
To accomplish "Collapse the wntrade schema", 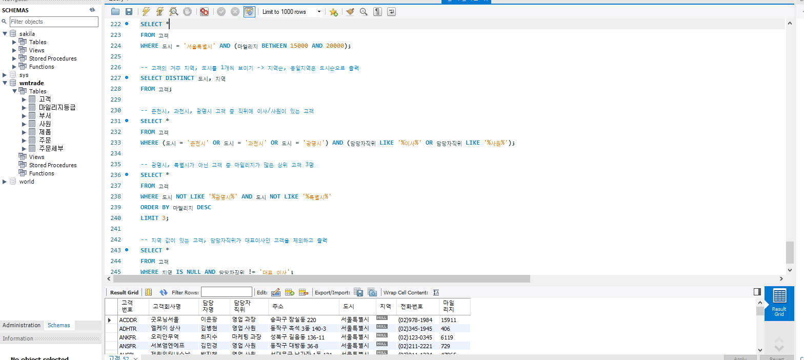I will [5, 83].
